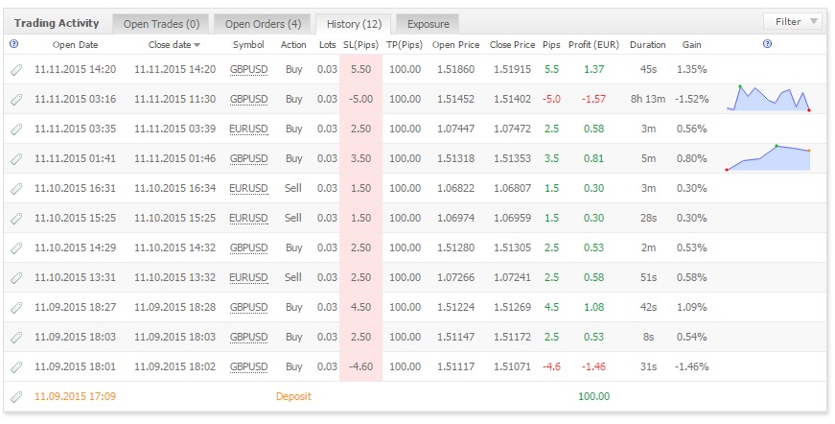Sort the table by the Profit (EUR) header
Image resolution: width=835 pixels, height=424 pixels.
click(593, 45)
